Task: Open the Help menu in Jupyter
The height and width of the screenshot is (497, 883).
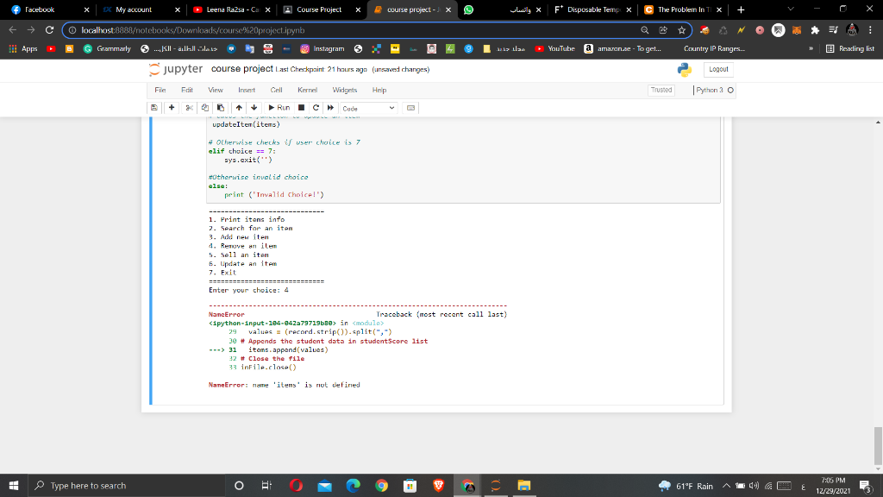Action: [379, 90]
